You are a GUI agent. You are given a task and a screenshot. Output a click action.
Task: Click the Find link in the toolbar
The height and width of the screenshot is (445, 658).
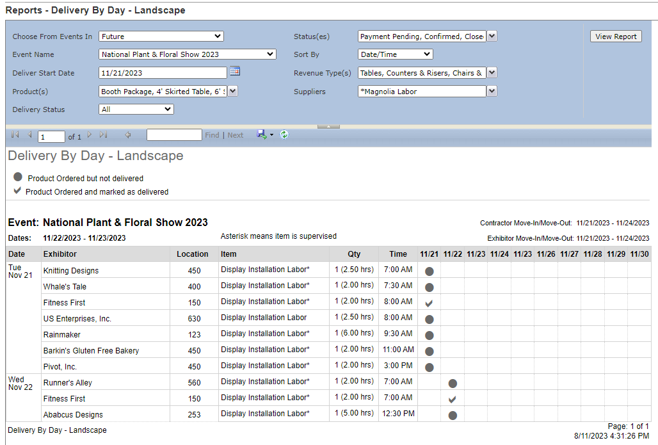[212, 135]
